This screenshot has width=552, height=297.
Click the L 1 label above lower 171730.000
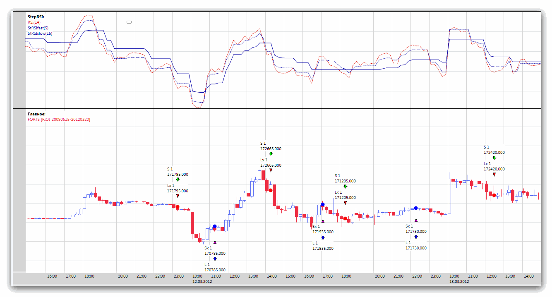coord(408,243)
